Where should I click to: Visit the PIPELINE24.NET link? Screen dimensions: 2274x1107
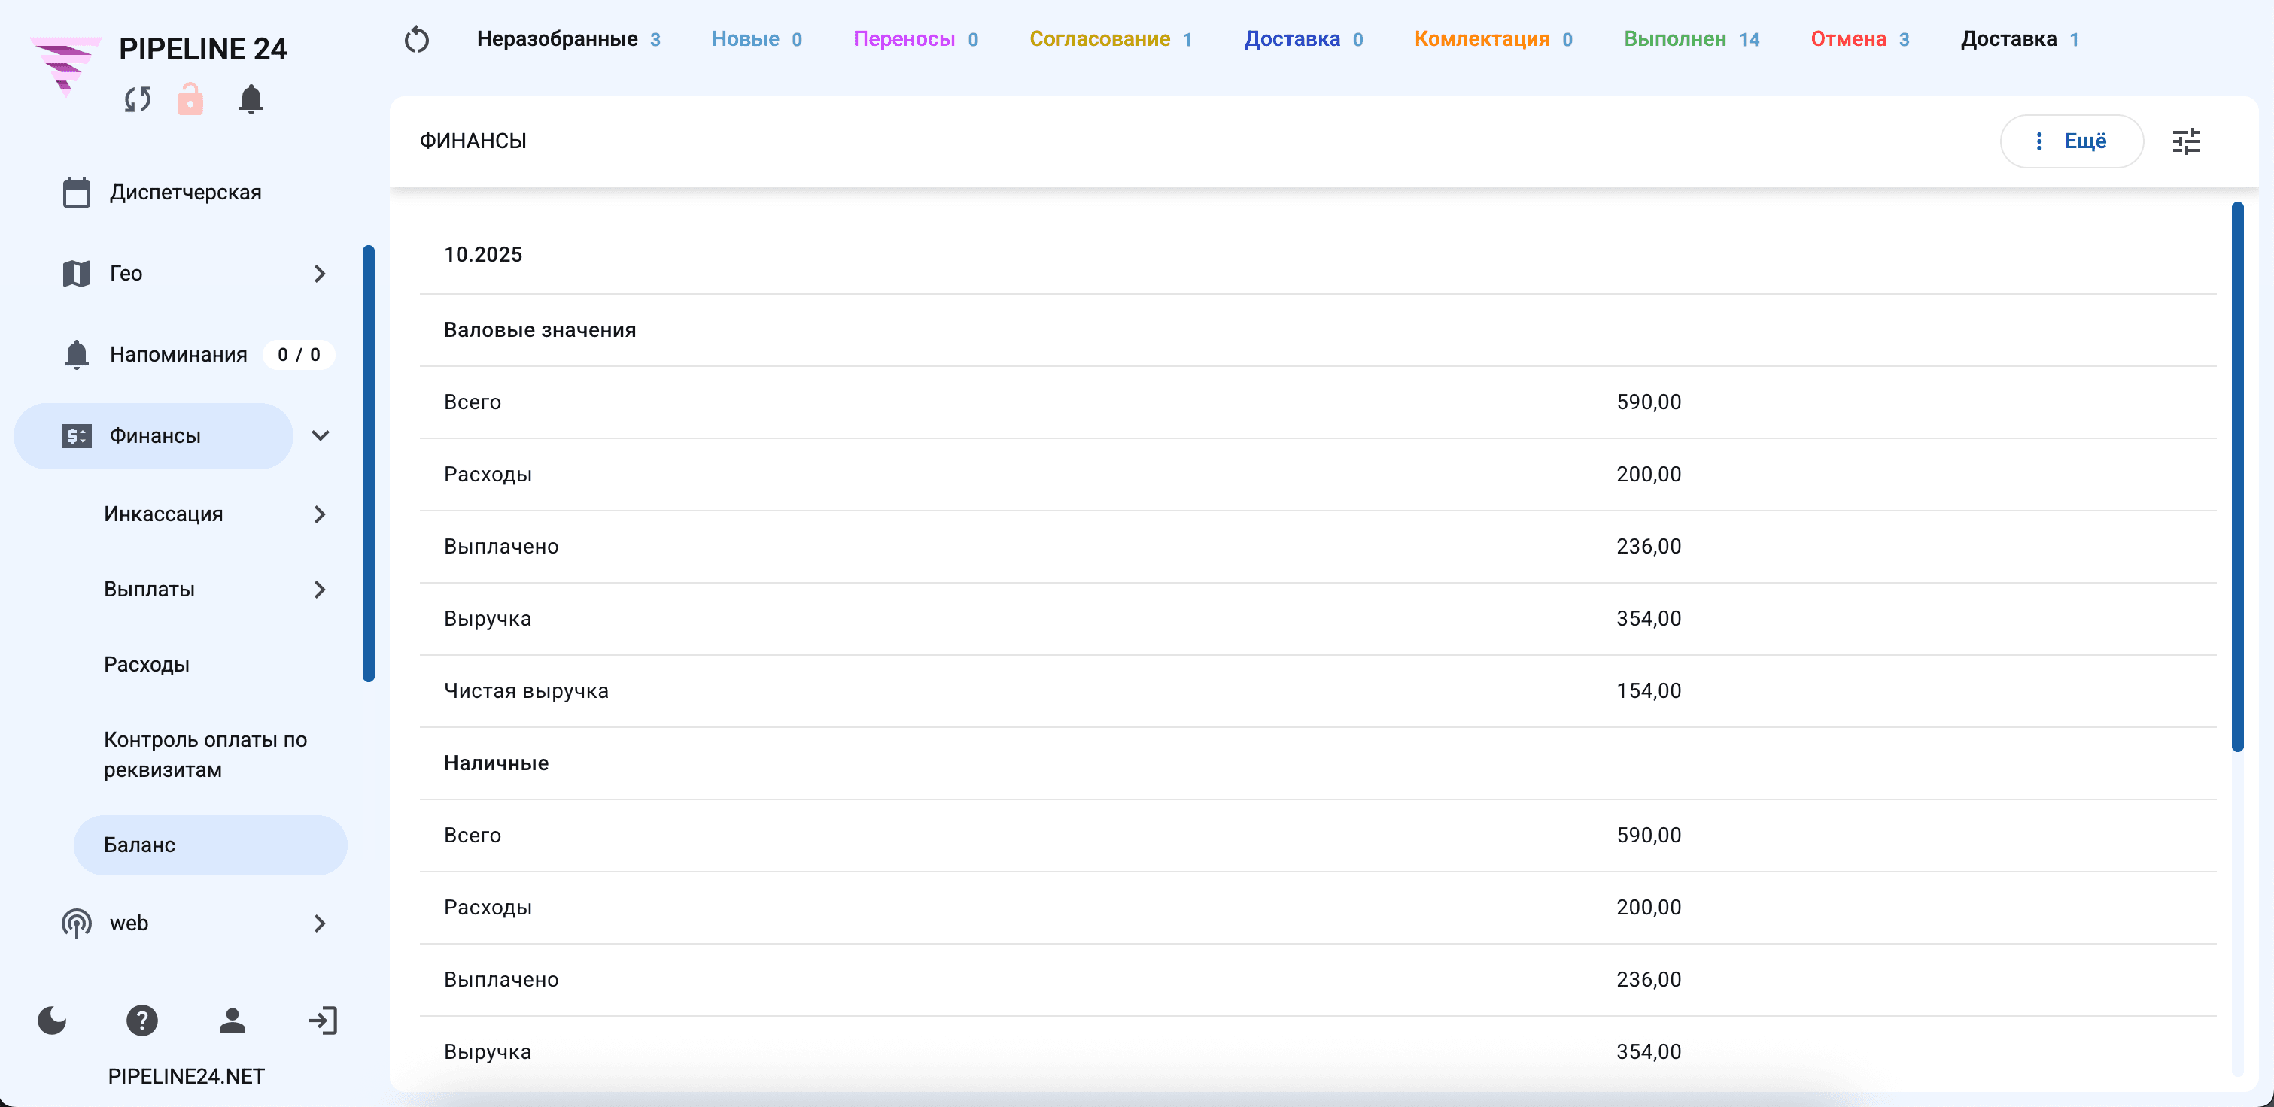tap(187, 1076)
